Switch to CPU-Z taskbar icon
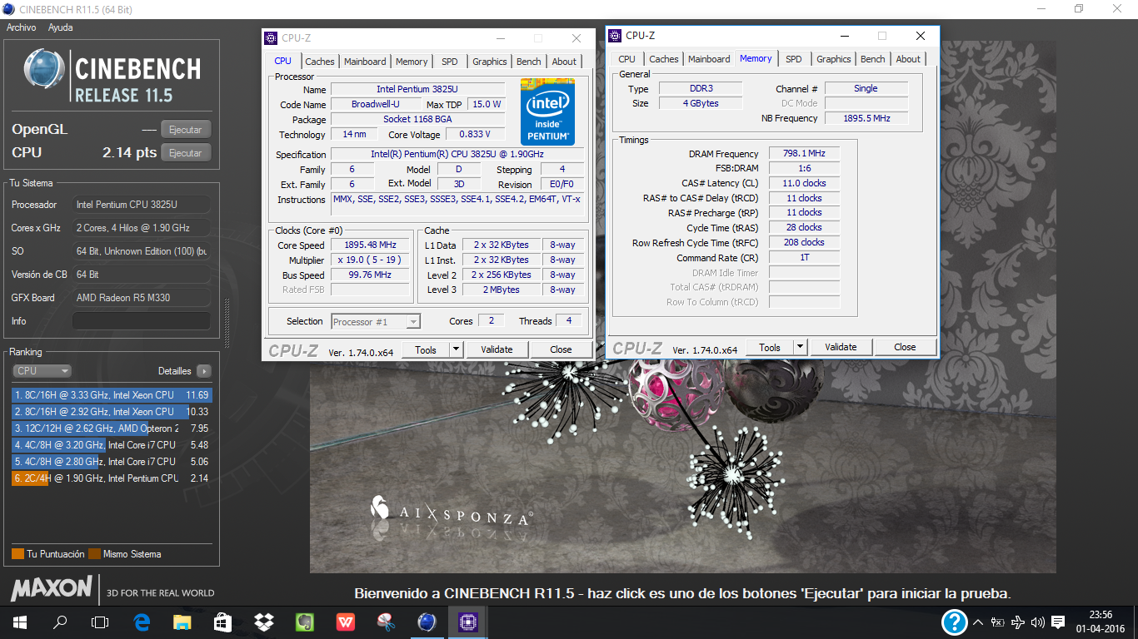This screenshot has height=639, width=1138. 467,622
